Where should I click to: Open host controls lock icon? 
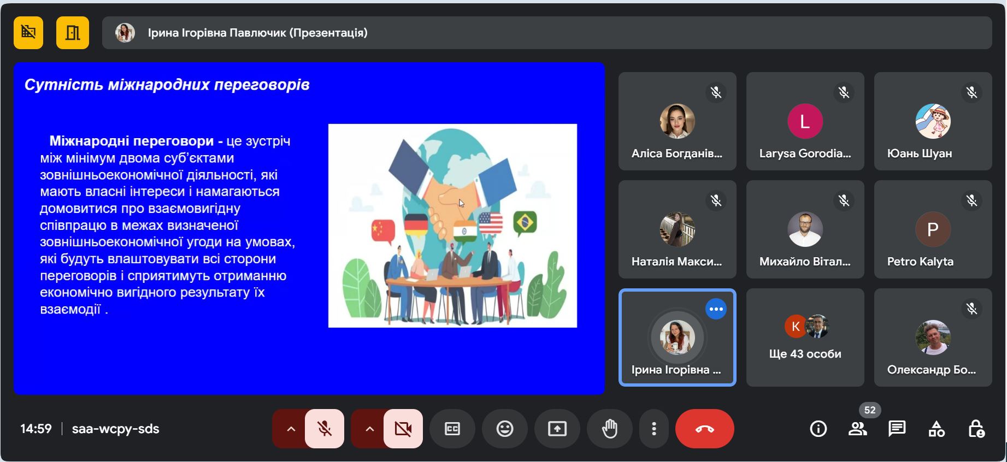(x=976, y=429)
